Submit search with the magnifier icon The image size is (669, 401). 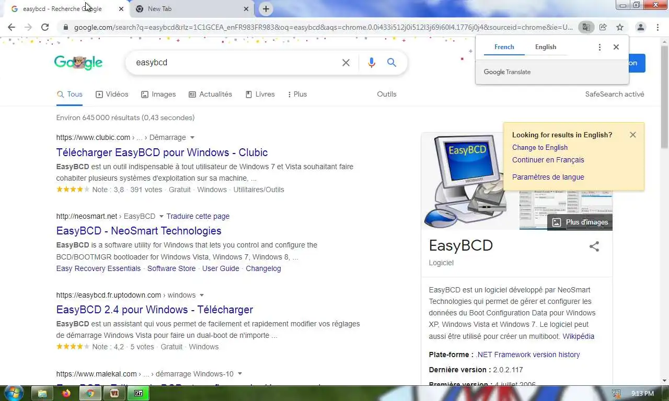coord(391,63)
